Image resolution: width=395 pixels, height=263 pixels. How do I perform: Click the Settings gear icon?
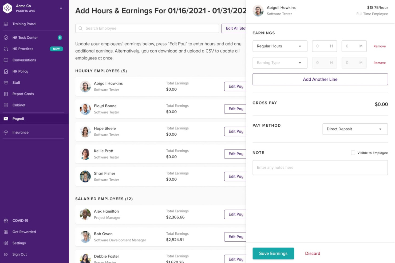[6, 243]
